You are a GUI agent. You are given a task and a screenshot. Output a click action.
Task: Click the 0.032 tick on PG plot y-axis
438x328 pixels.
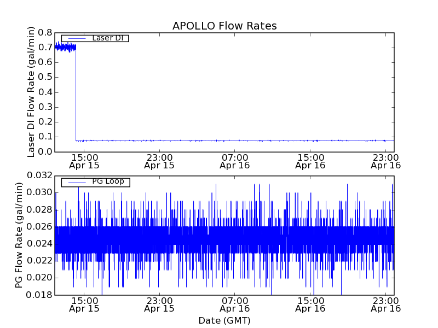click(40, 175)
